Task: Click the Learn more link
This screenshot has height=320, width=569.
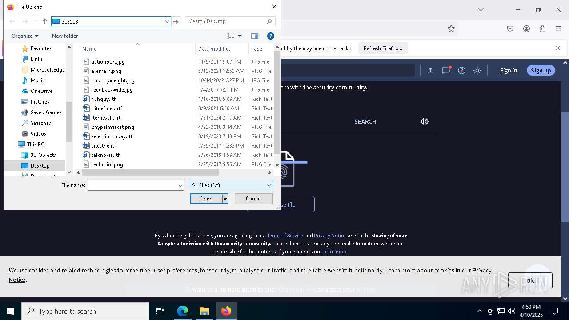Action: (335, 252)
